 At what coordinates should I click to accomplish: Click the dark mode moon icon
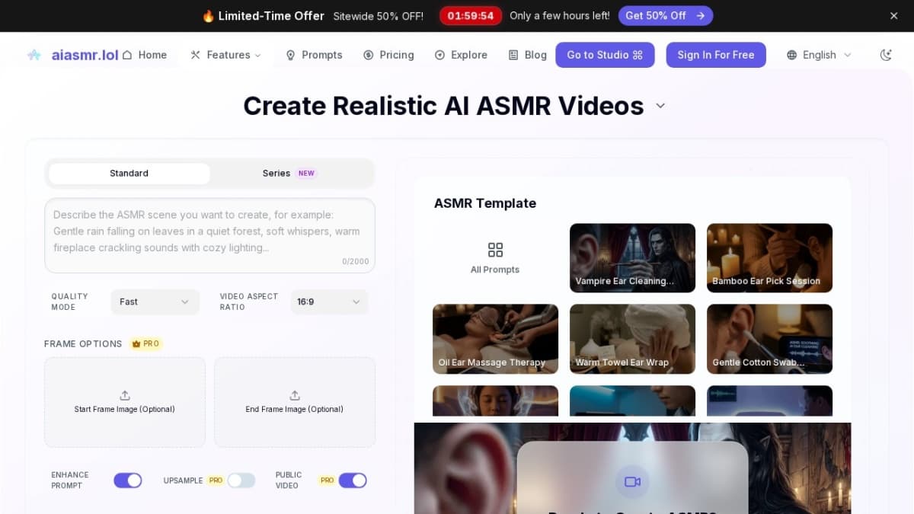(885, 55)
